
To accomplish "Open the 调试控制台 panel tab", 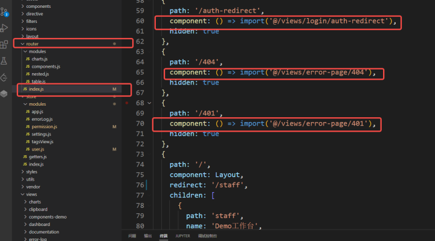I will [x=207, y=236].
